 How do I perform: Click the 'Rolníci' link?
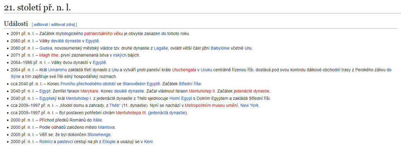(x=46, y=141)
